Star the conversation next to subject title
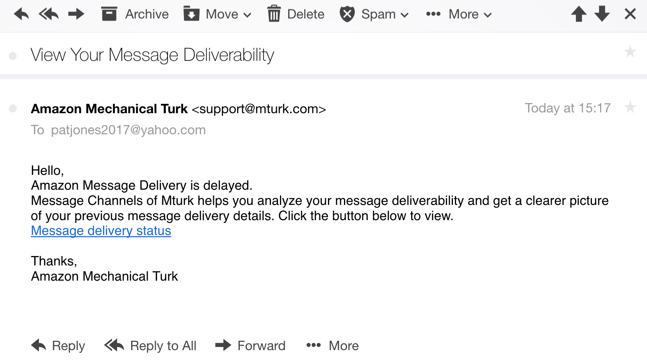 point(630,52)
